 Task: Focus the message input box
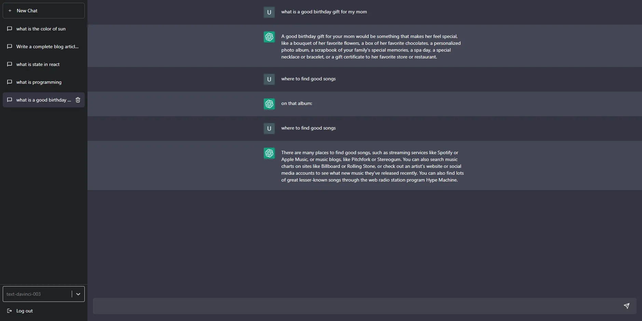pos(355,306)
